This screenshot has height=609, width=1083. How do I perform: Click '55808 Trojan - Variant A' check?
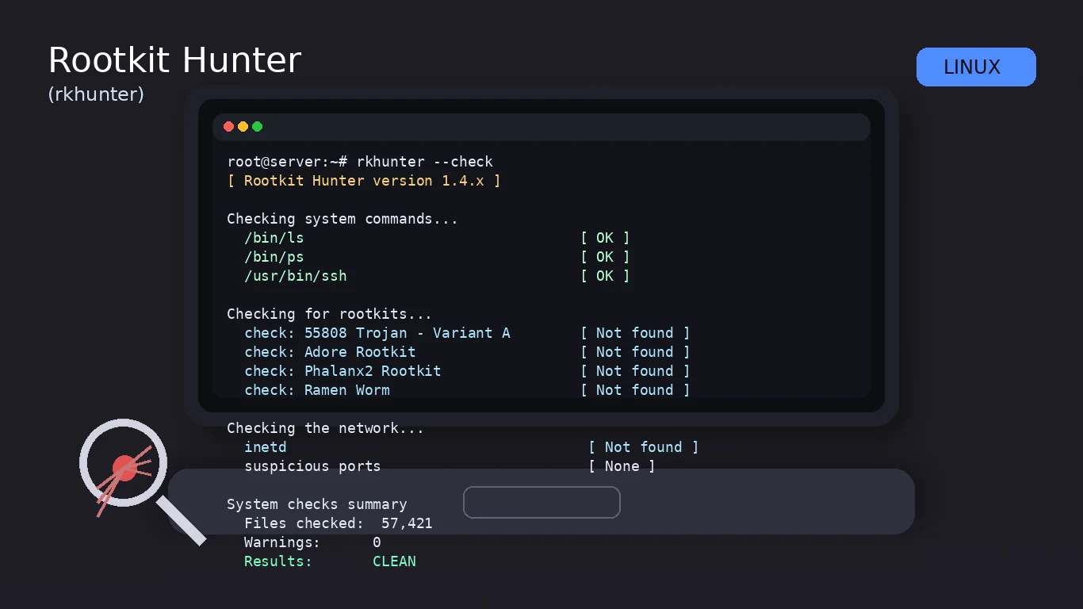(x=377, y=333)
